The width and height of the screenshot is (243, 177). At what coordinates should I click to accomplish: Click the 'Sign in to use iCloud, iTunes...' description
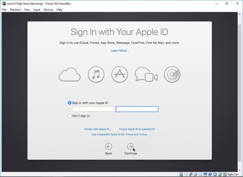point(119,43)
